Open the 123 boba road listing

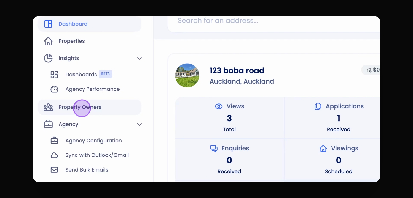[237, 70]
